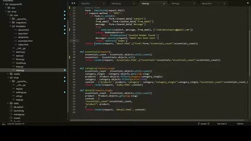
Task: Open base.html in the sidebar
Action: 23,34
